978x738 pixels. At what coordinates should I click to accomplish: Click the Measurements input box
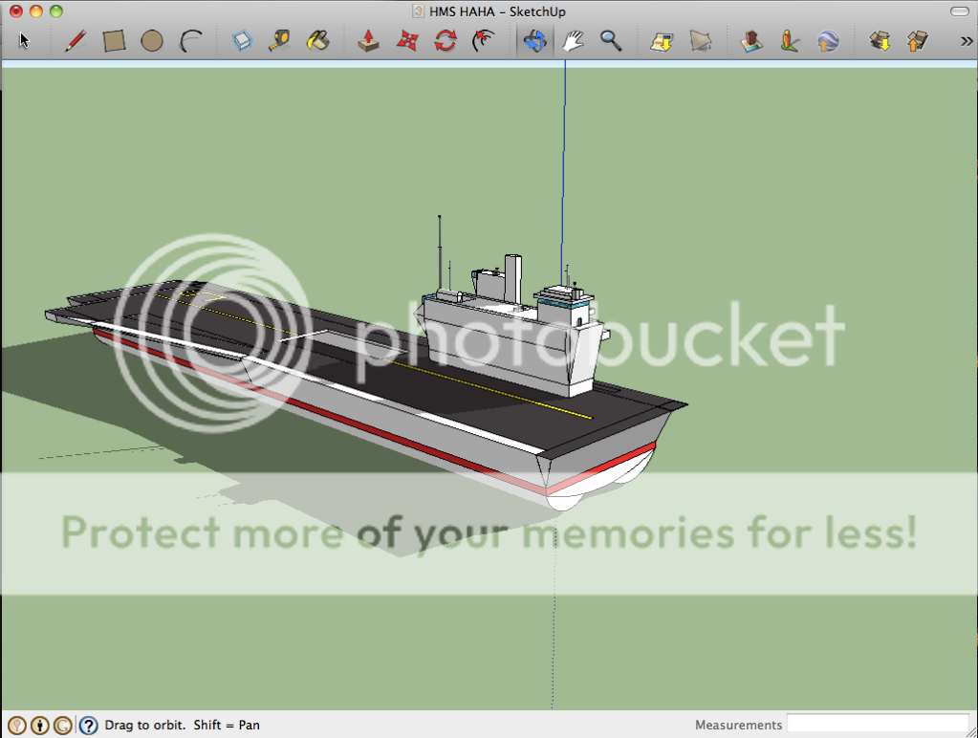[x=877, y=725]
